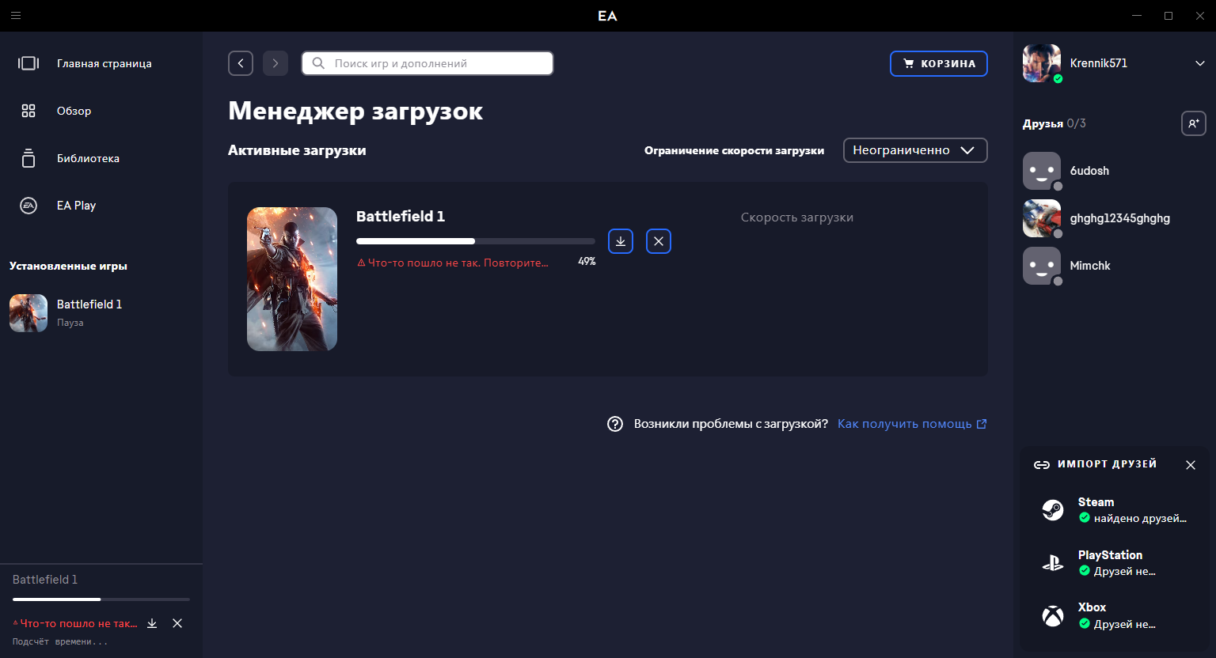Expand the Krennik571 account dropdown arrow

point(1200,63)
